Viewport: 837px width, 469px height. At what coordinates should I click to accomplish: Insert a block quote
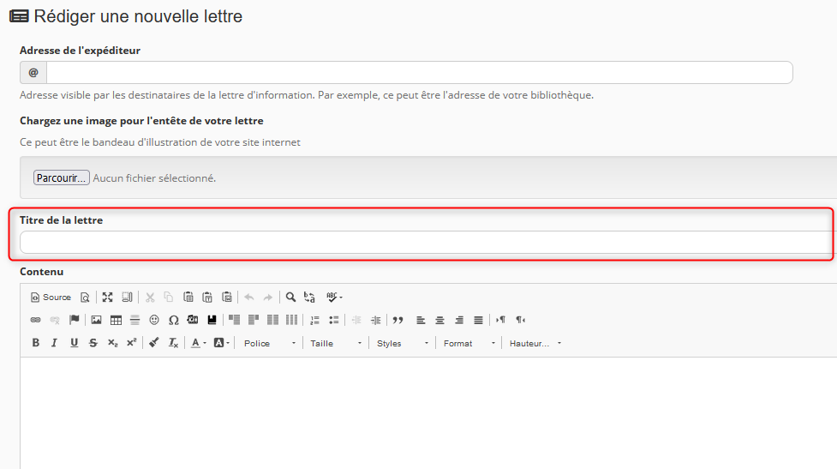tap(398, 320)
